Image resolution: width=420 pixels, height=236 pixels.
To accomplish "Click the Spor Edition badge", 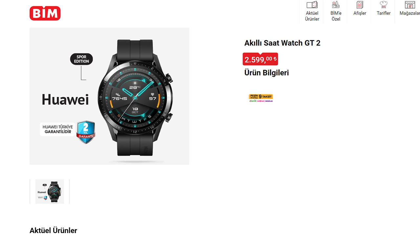I will click(x=81, y=59).
